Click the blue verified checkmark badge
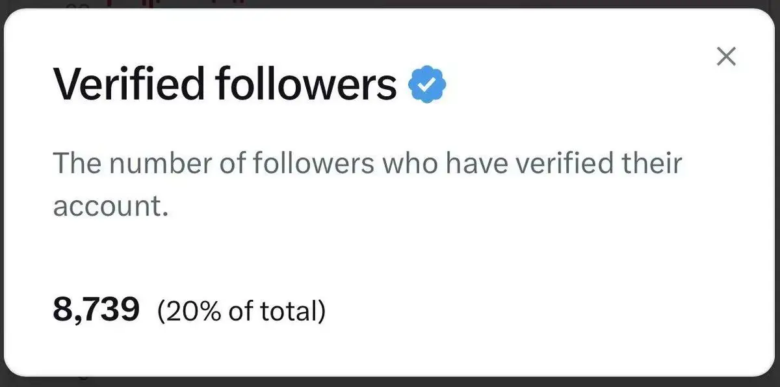Viewport: 780px width, 387px height. point(426,85)
